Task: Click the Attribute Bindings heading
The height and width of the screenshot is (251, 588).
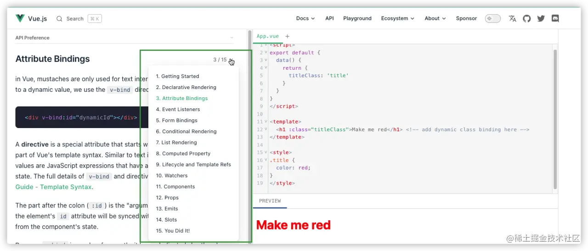Action: pos(52,59)
